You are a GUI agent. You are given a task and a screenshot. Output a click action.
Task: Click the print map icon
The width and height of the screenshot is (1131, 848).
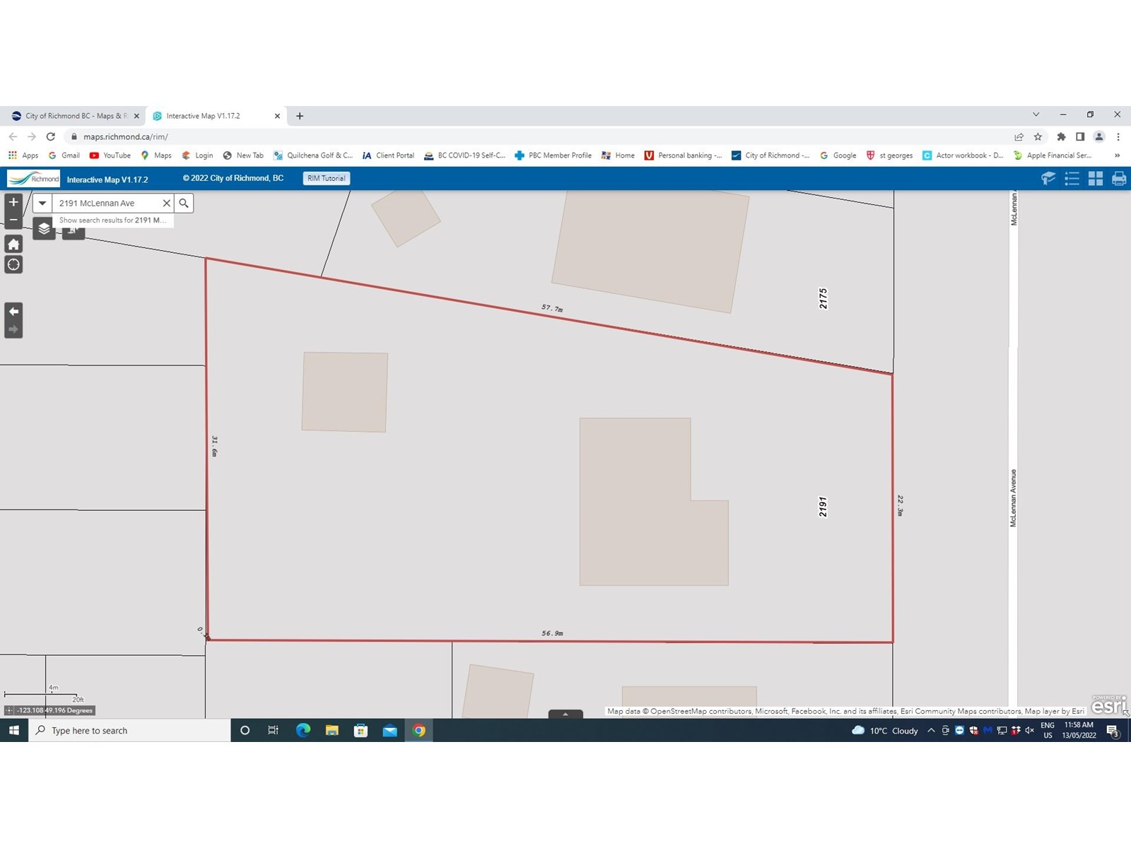click(1118, 179)
